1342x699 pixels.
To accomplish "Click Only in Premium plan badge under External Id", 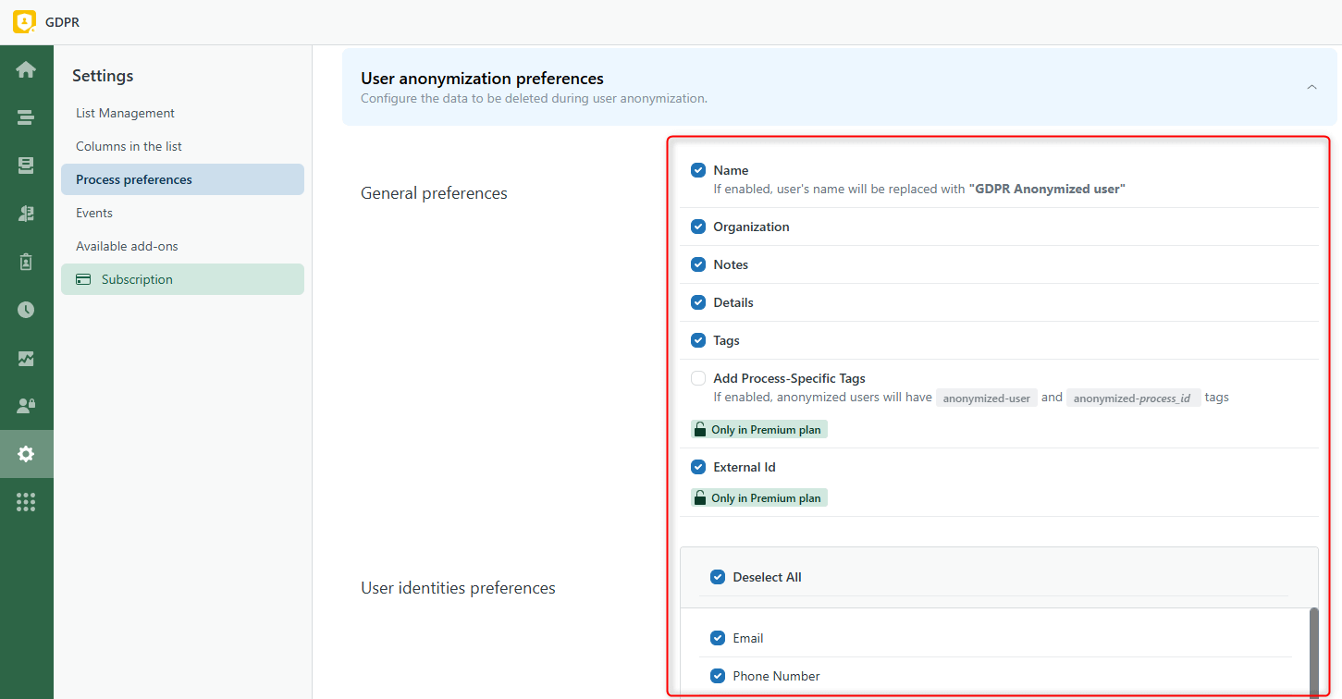I will pos(759,497).
